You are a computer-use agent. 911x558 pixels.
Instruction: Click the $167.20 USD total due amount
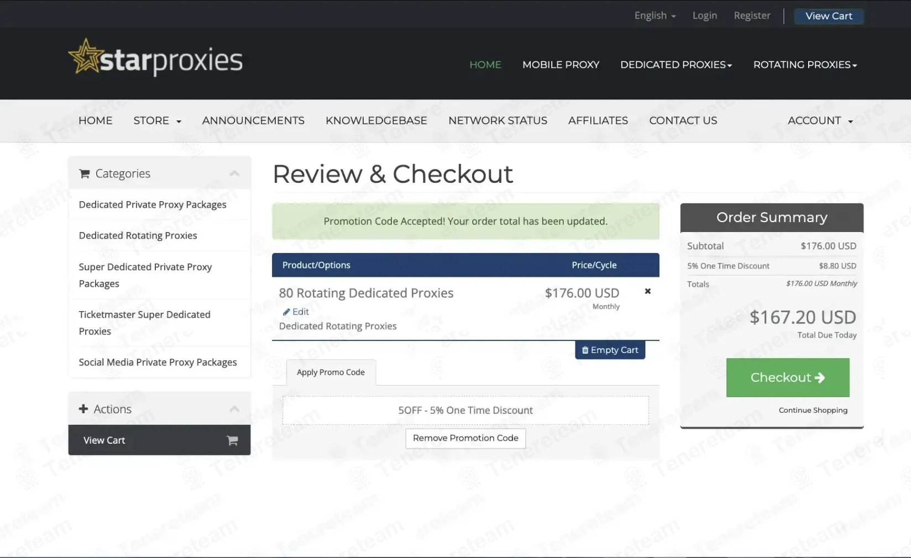click(803, 317)
